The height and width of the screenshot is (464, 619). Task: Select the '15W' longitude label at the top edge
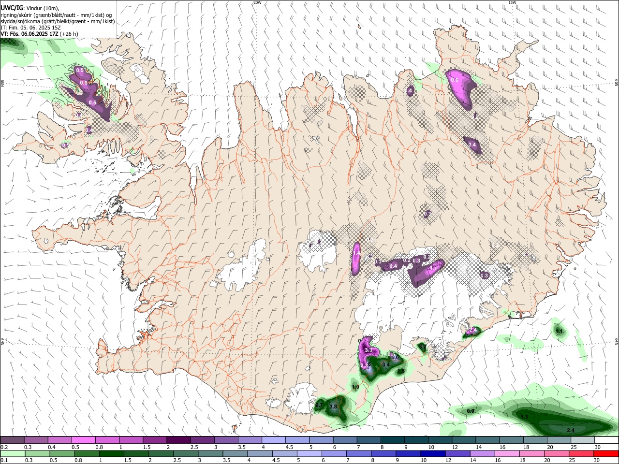coord(512,2)
